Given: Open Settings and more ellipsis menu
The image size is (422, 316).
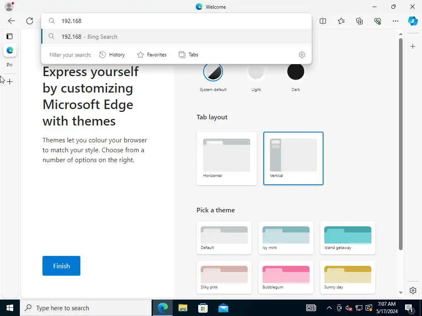Looking at the screenshot, I should point(395,21).
